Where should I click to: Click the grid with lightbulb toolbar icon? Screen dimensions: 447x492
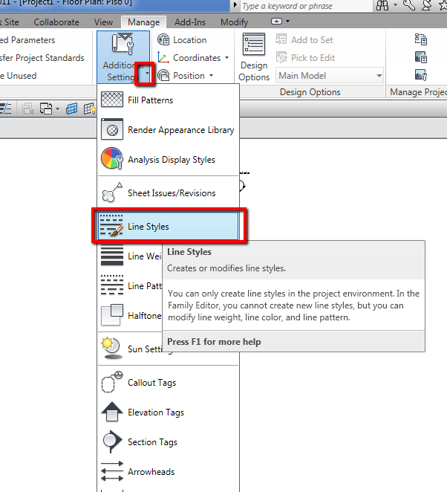coord(90,109)
